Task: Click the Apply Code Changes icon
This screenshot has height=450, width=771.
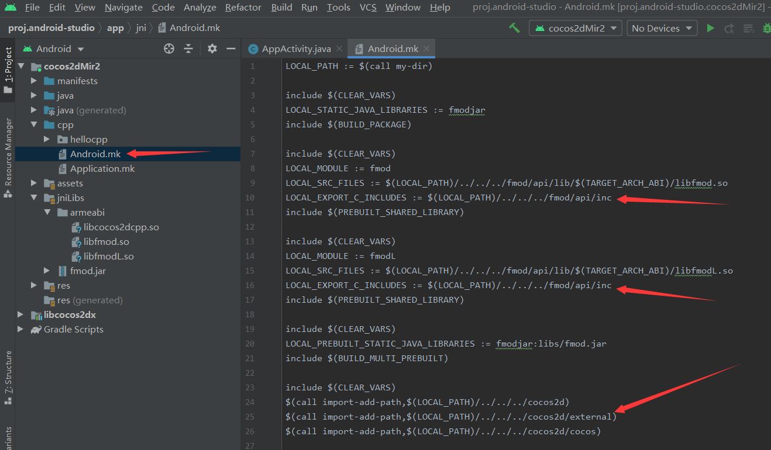Action: coord(748,28)
